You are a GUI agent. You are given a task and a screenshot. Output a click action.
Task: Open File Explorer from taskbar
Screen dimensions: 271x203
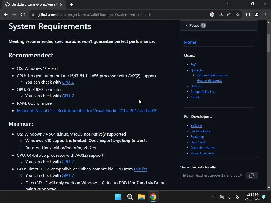click(141, 197)
